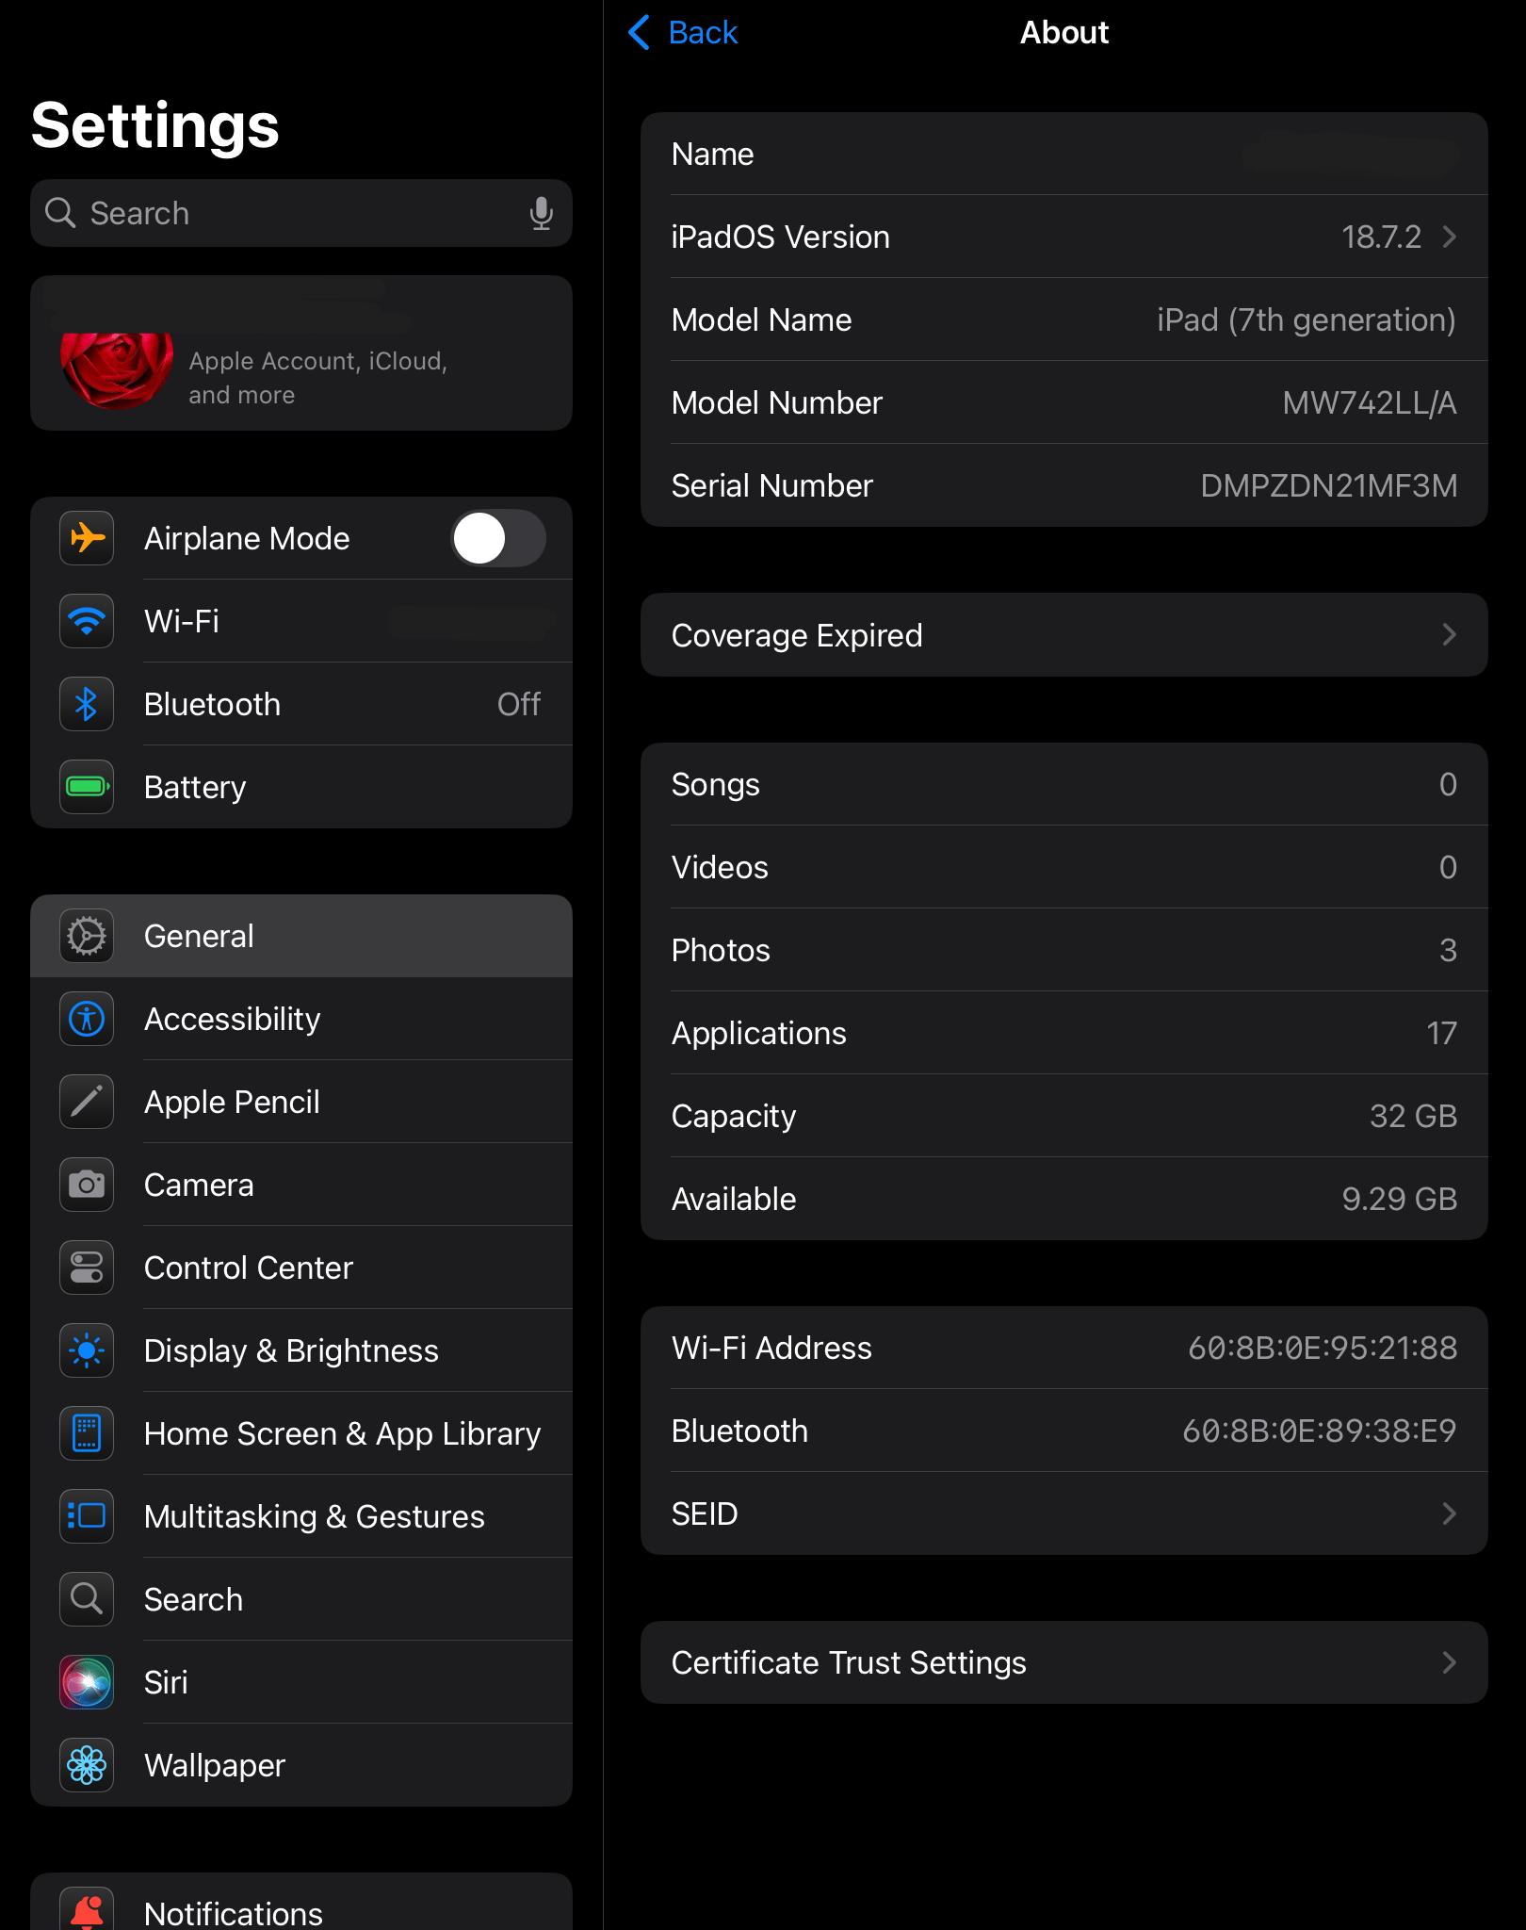Image resolution: width=1526 pixels, height=1930 pixels.
Task: Tap the green Battery icon
Action: (x=87, y=787)
